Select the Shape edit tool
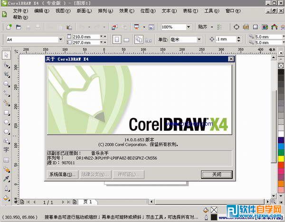 click(7, 65)
